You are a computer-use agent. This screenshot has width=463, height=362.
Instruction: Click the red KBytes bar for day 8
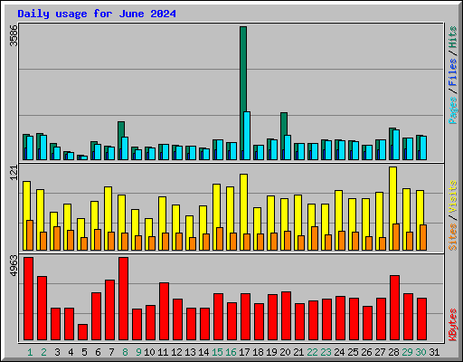123,299
